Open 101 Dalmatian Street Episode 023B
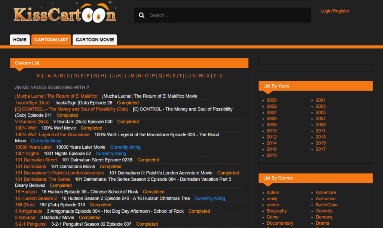Viewport: 383px width, 228px height. 97,160
